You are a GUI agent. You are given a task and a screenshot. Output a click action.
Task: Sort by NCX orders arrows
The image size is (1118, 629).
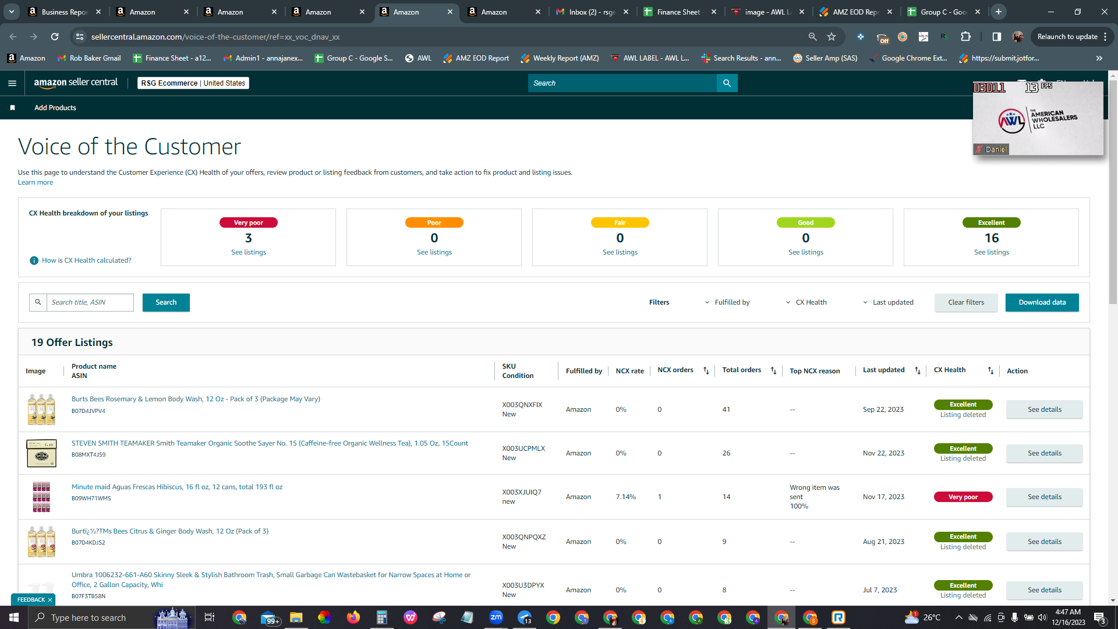point(706,370)
